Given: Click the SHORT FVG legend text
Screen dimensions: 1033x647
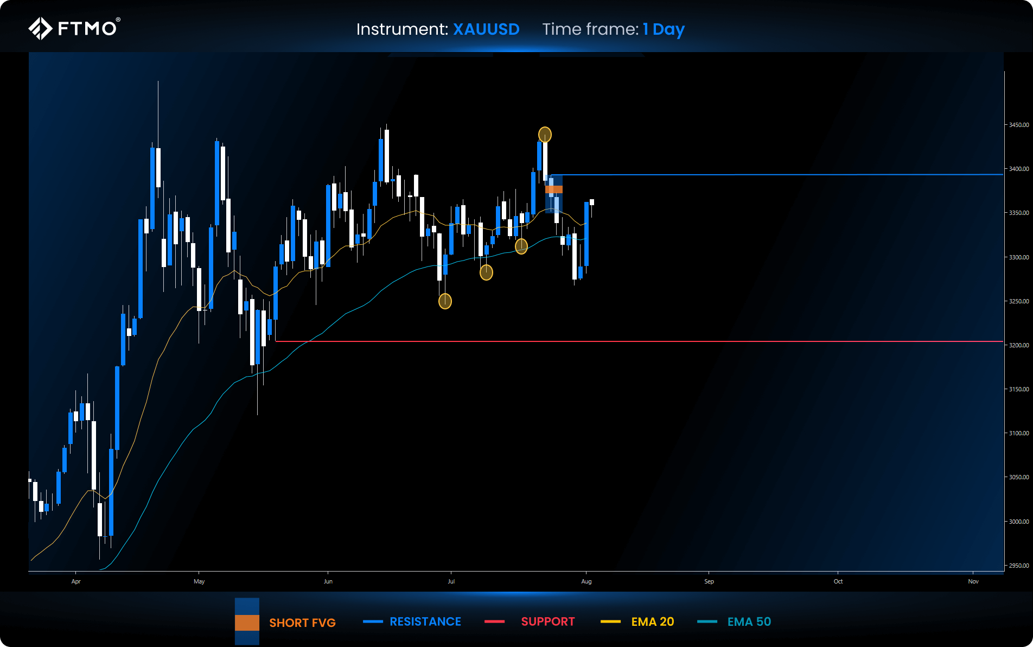Looking at the screenshot, I should (x=302, y=623).
